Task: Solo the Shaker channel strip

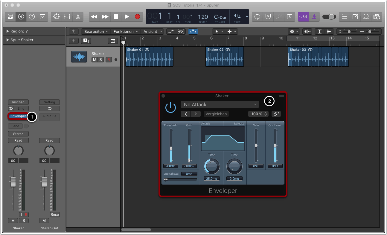Action: click(24, 221)
